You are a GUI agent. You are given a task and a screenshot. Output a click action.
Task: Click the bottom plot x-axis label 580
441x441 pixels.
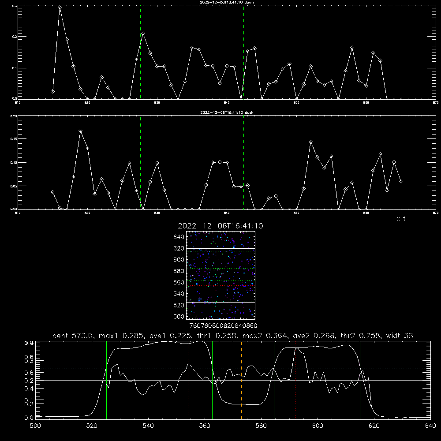click(x=261, y=426)
